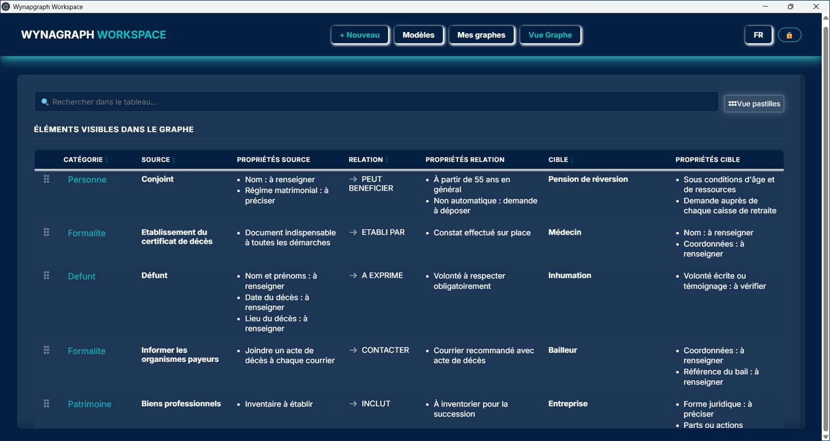Click the lock icon button in the header

point(790,35)
